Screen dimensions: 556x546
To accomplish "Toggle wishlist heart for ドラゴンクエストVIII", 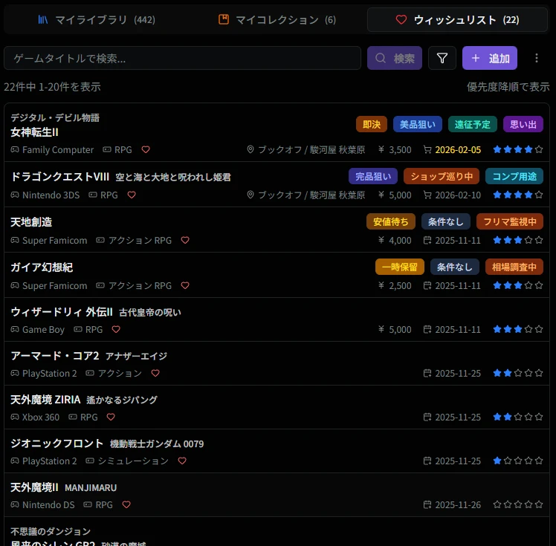I will [132, 195].
